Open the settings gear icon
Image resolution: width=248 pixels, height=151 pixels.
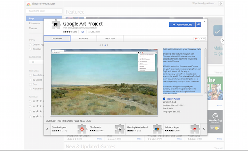tap(220, 3)
